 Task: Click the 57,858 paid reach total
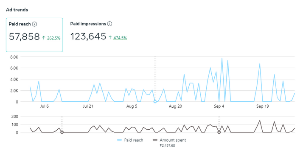click(x=24, y=37)
